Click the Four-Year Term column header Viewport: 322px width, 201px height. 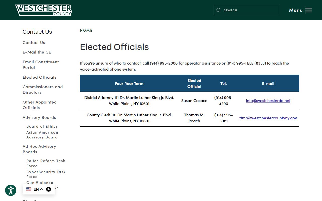(x=129, y=83)
